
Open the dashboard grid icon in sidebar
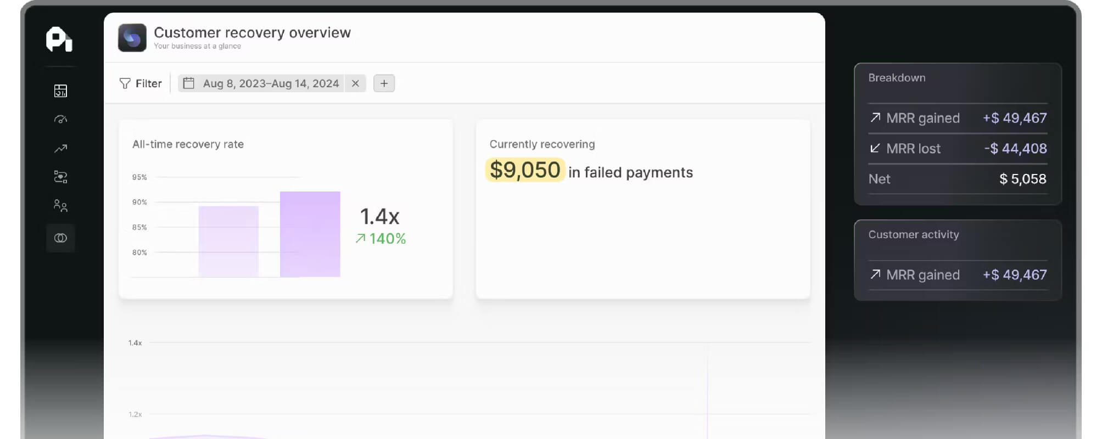pyautogui.click(x=60, y=91)
